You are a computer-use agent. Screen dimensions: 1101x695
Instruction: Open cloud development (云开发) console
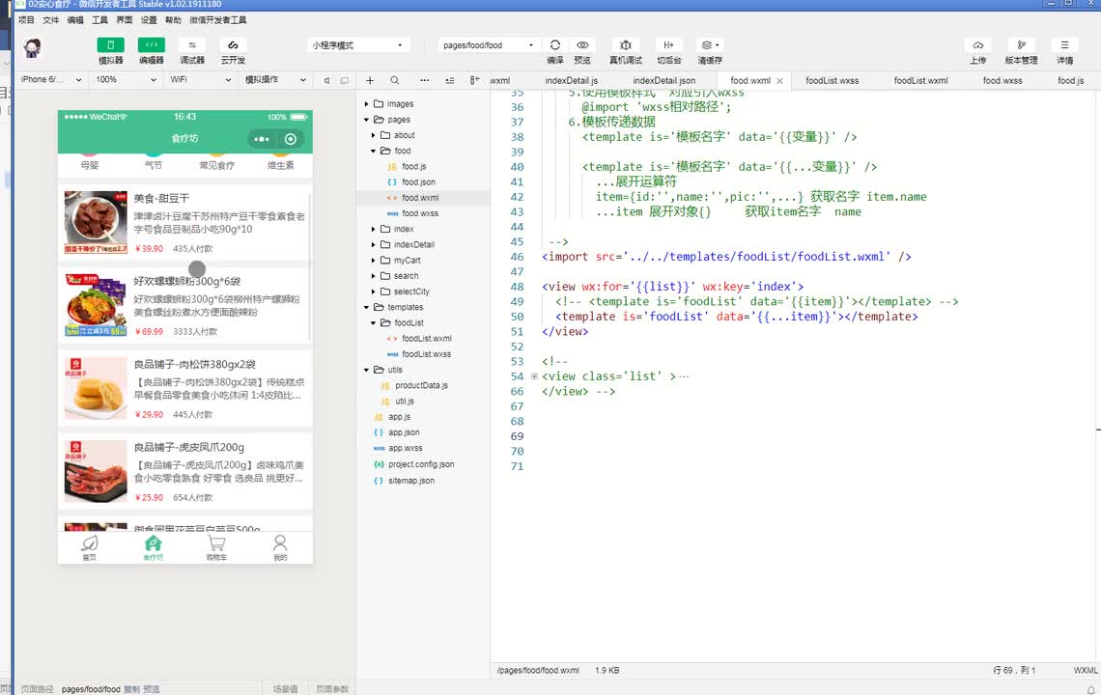pyautogui.click(x=232, y=45)
